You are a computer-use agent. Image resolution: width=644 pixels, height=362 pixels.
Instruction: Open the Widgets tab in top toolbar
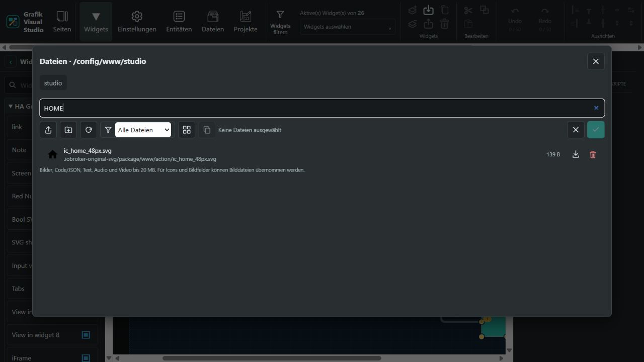[96, 22]
